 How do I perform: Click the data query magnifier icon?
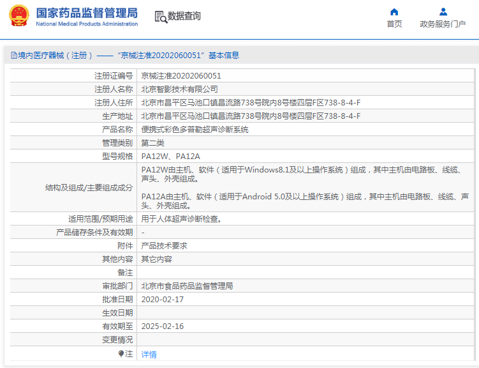[x=161, y=17]
